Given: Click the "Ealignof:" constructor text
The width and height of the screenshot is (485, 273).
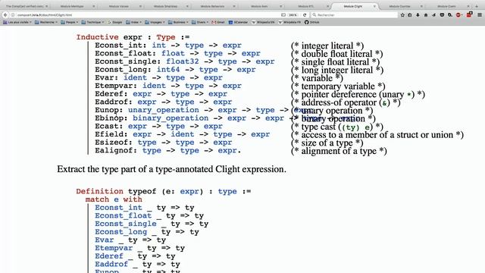Looking at the screenshot, I should pyautogui.click(x=116, y=150).
